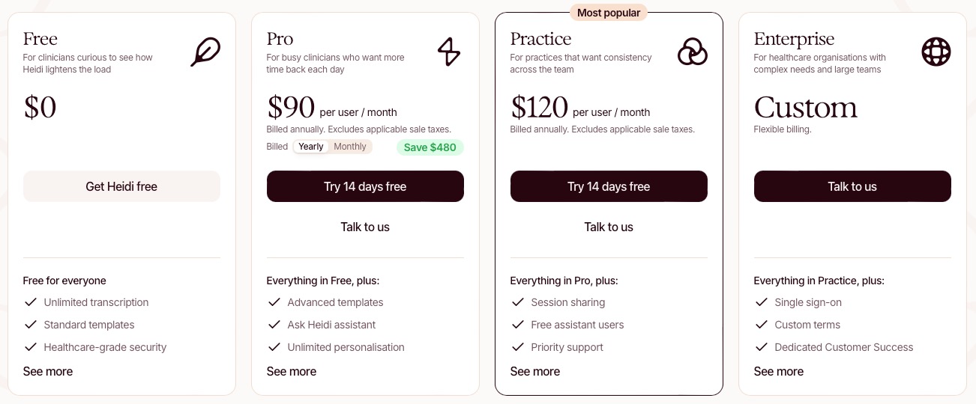Click the Free plan feather icon

click(x=205, y=52)
